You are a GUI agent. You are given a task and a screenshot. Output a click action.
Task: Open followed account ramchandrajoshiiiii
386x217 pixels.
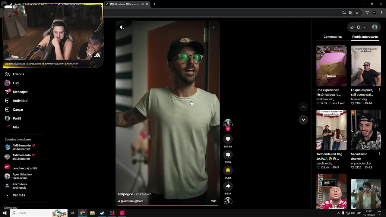(21, 167)
